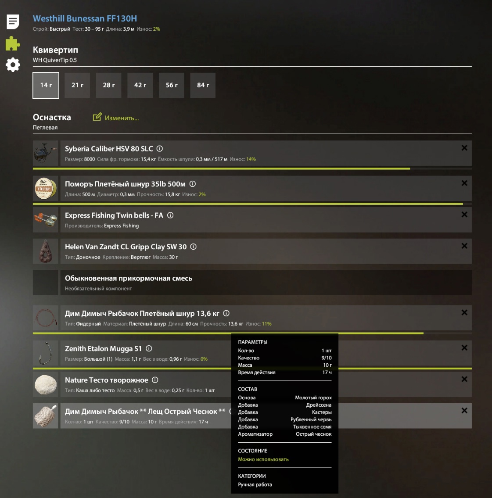
Task: Select the 28 г quivertip
Action: coord(109,85)
